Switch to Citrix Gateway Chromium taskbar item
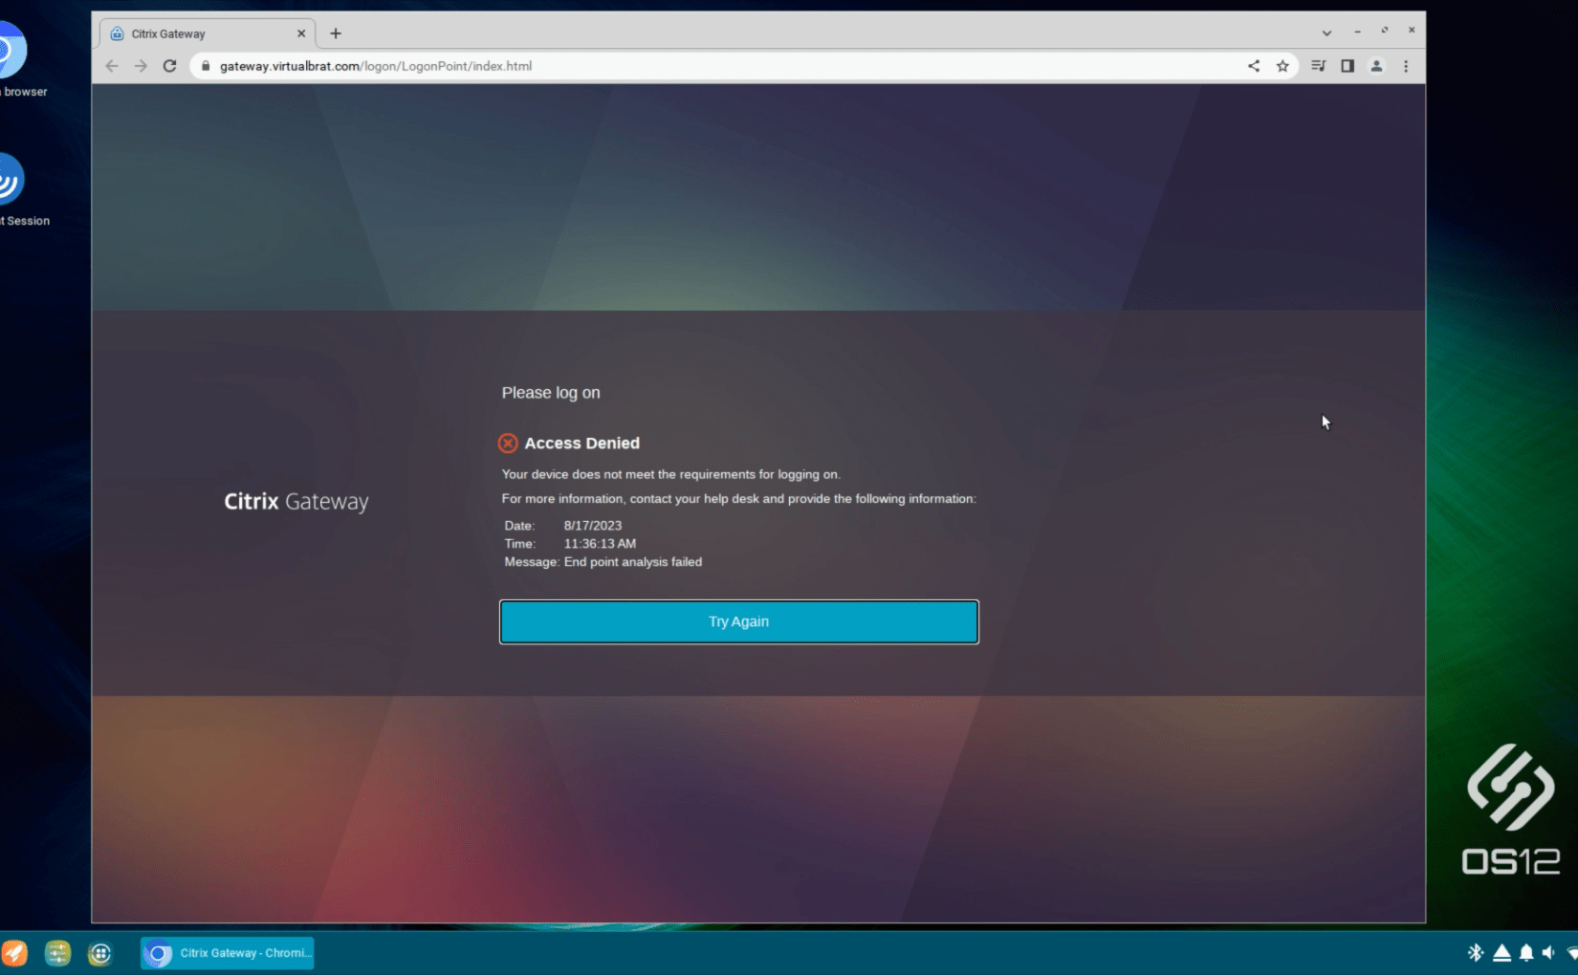1578x975 pixels. 228,953
